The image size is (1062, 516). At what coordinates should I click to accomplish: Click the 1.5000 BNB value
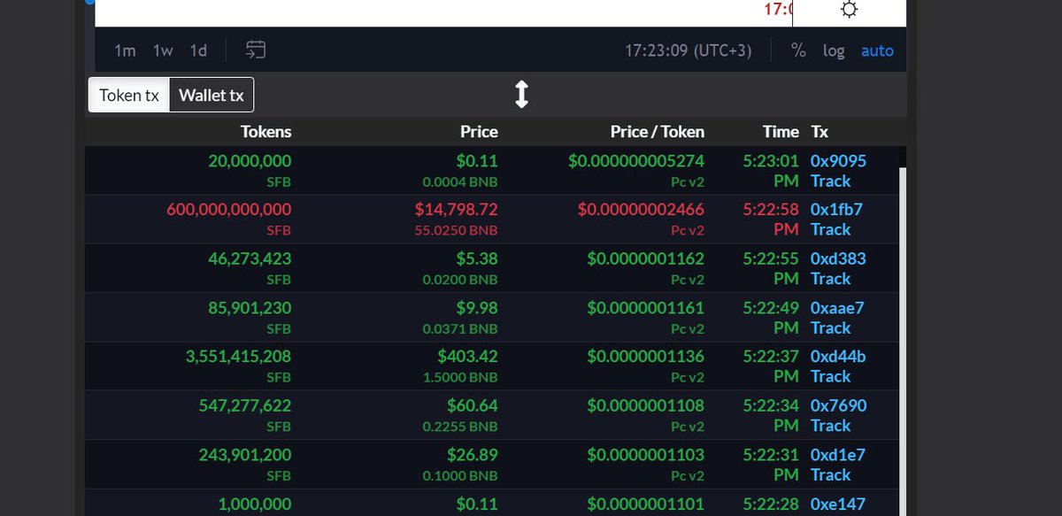tap(460, 377)
